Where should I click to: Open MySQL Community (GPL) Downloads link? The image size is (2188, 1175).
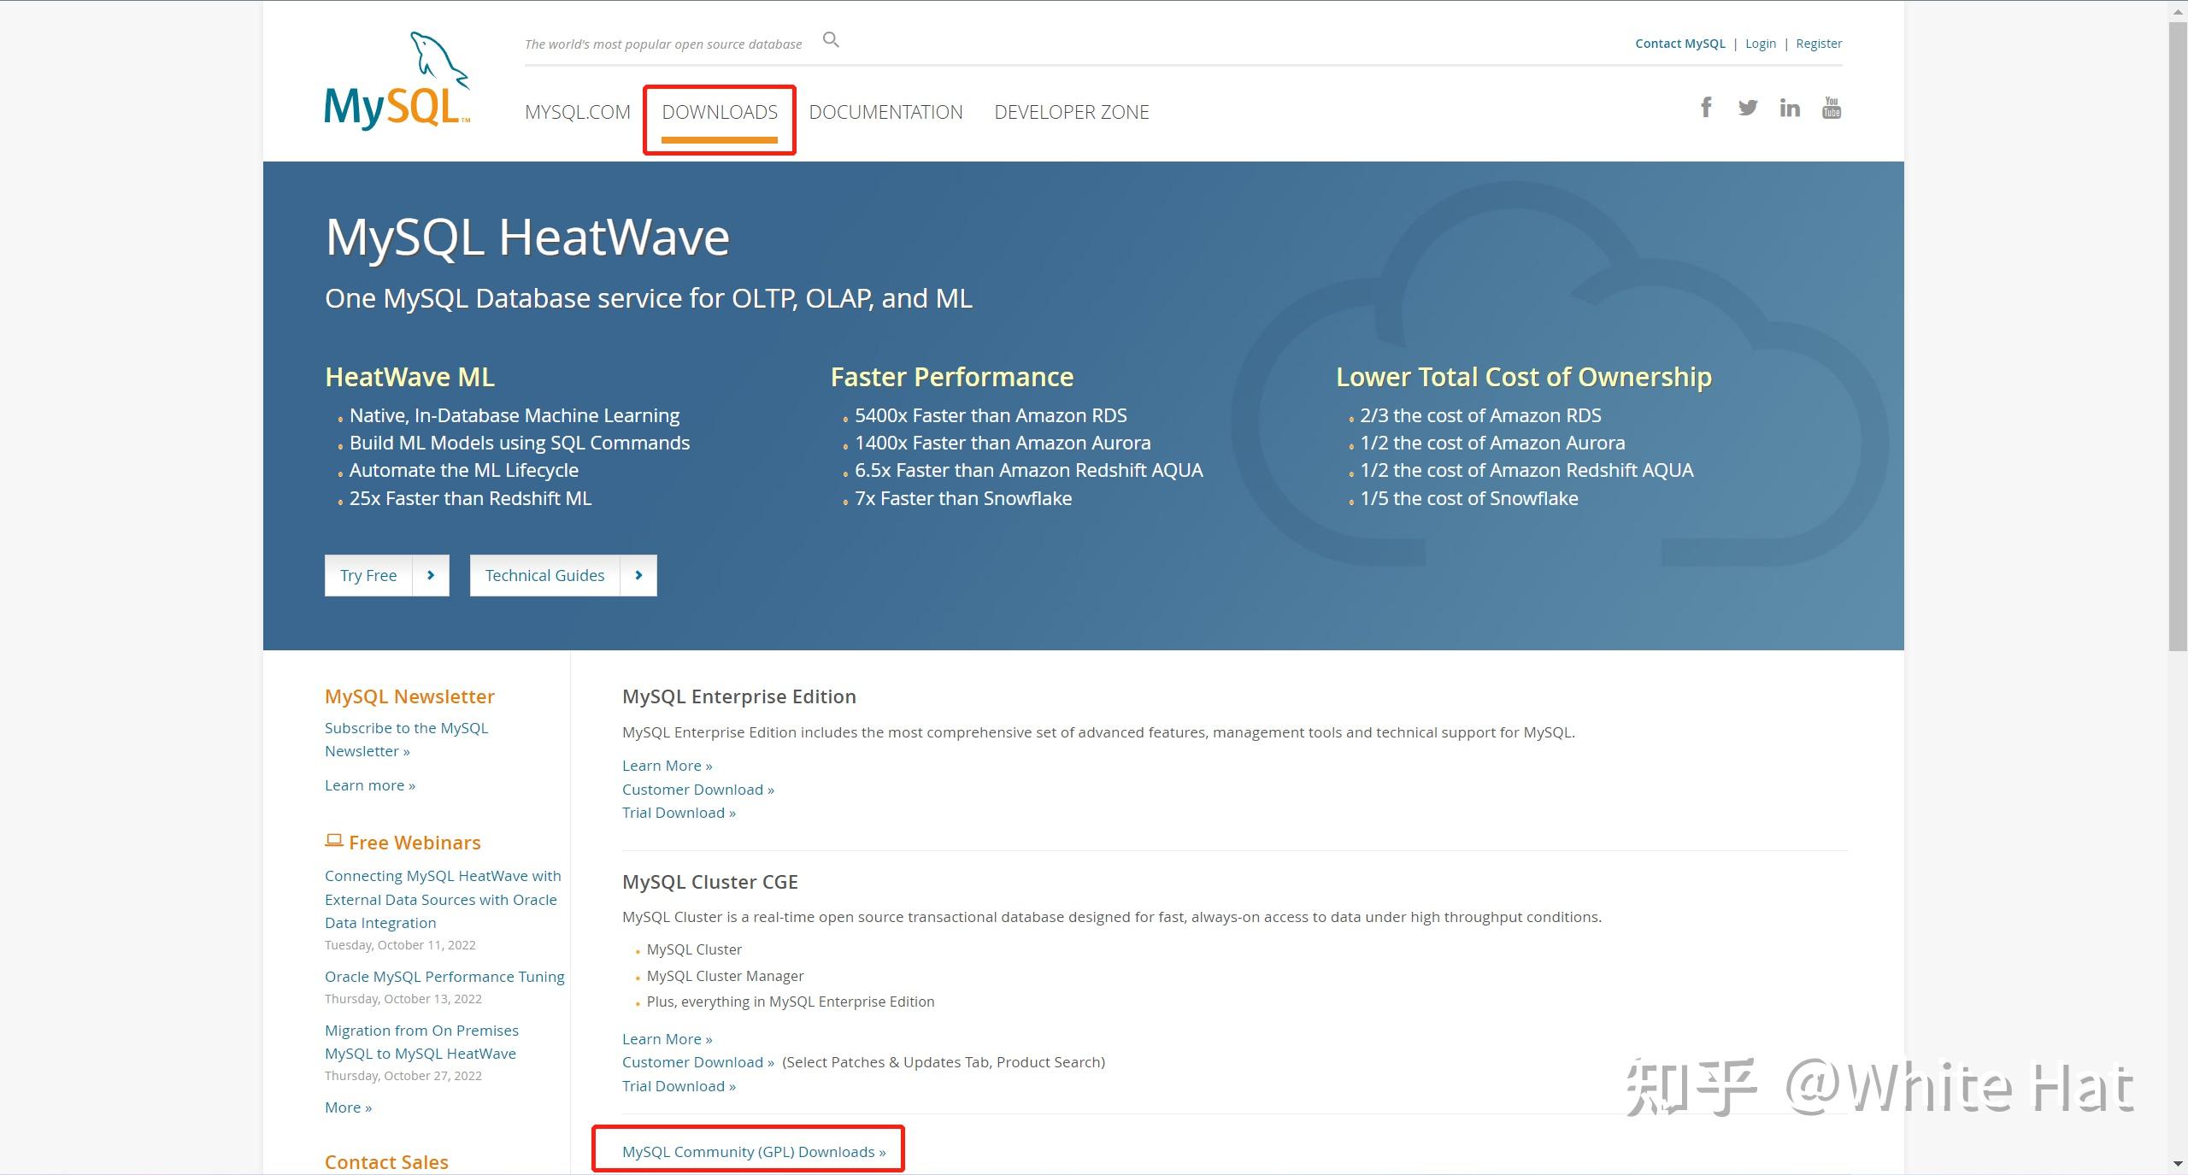click(x=753, y=1152)
